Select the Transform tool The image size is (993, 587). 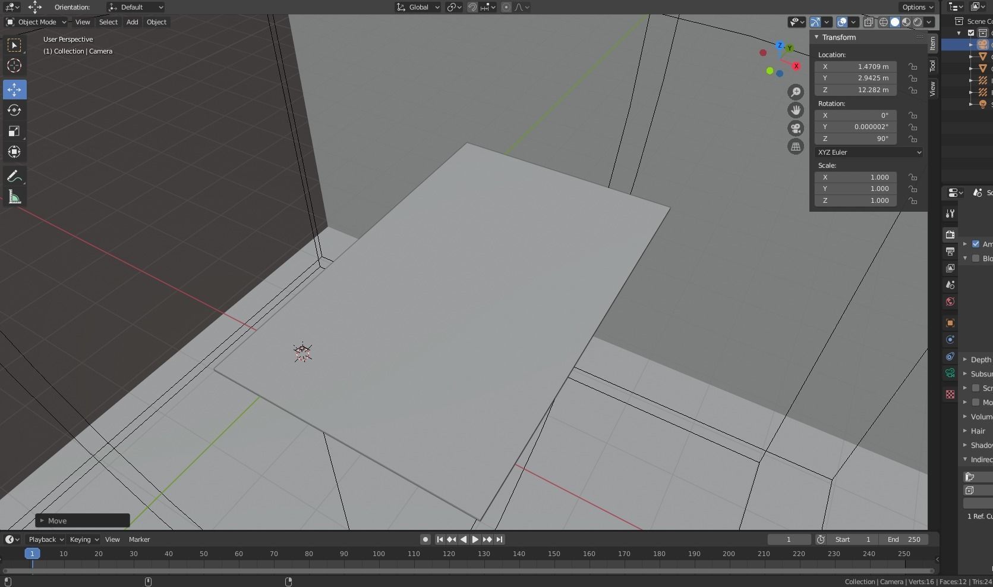tap(14, 152)
